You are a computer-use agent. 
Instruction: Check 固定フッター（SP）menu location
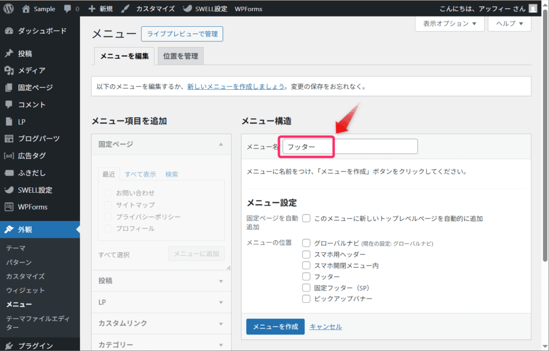coord(306,288)
